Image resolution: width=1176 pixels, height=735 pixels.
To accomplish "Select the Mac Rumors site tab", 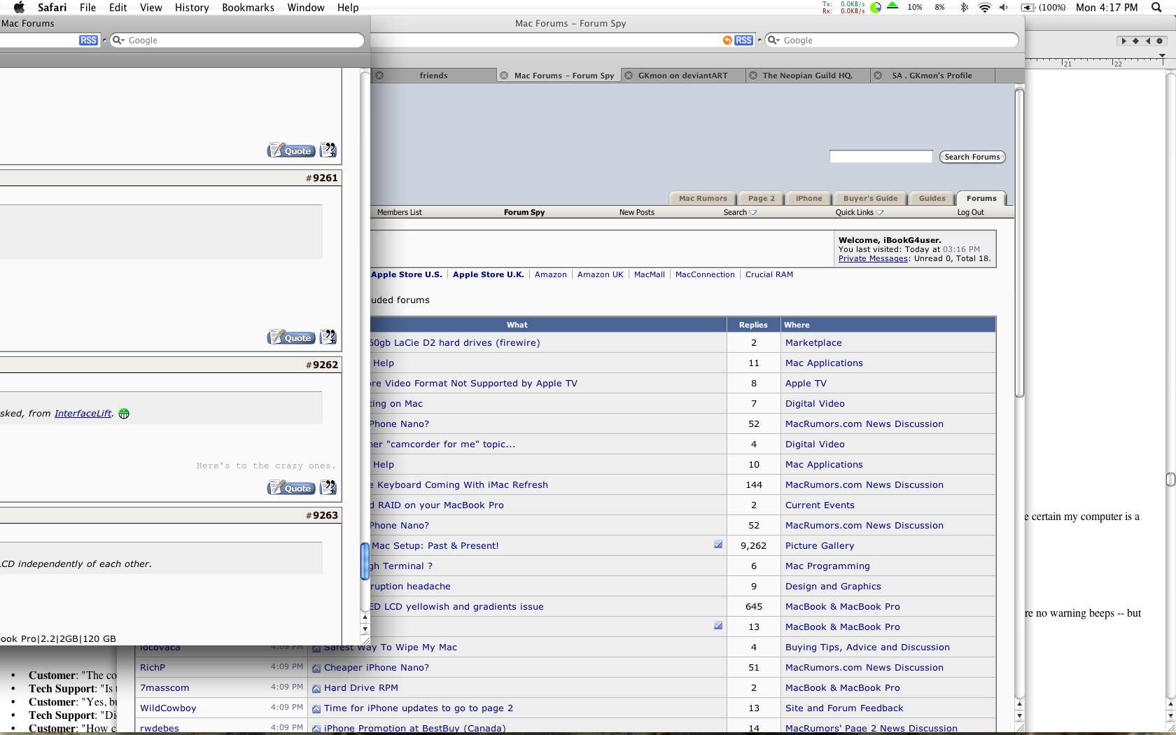I will point(703,198).
